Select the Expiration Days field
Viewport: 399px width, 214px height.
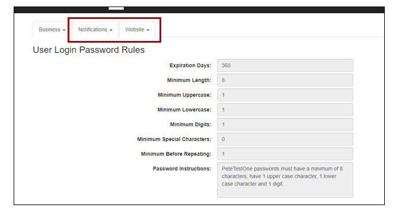(285, 65)
